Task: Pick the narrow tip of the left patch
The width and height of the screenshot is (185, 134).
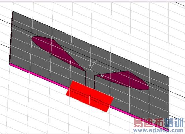Action: click(x=84, y=71)
